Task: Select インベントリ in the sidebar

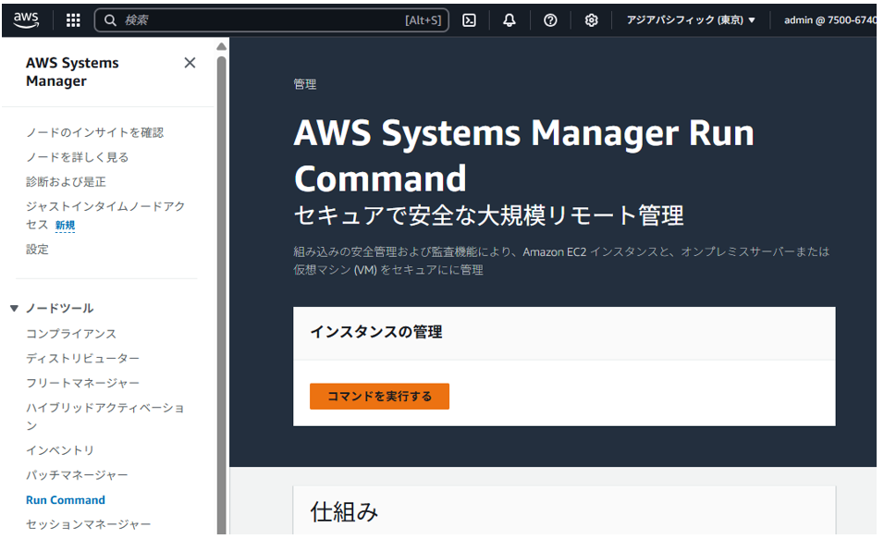Action: [60, 450]
